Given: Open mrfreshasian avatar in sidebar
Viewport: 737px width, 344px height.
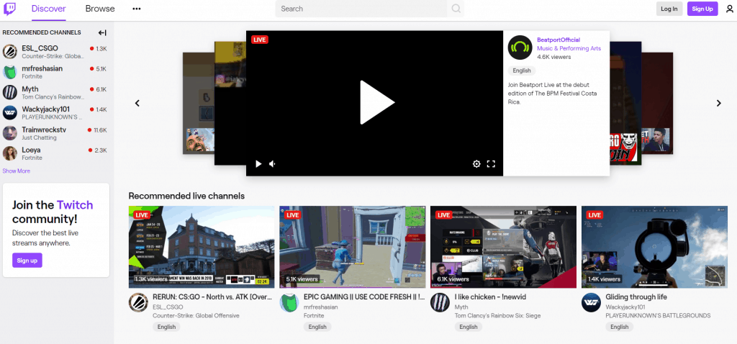Looking at the screenshot, I should tap(10, 72).
